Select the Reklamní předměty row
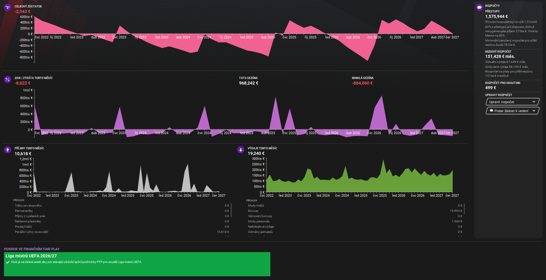Viewport: 546px width, 280px height. pos(122,221)
